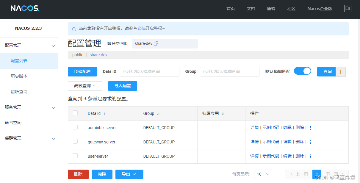Switch language with En button
Viewport: 360px width, 183px height.
pos(348,8)
